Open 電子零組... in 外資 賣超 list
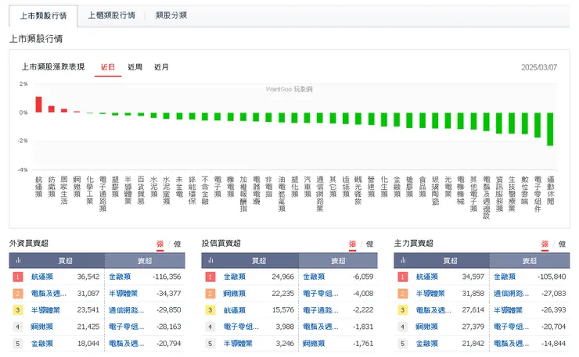The height and width of the screenshot is (357, 579). pyautogui.click(x=127, y=327)
